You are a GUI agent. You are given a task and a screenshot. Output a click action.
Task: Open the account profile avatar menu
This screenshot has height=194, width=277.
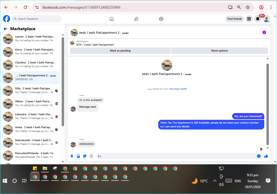point(266,19)
